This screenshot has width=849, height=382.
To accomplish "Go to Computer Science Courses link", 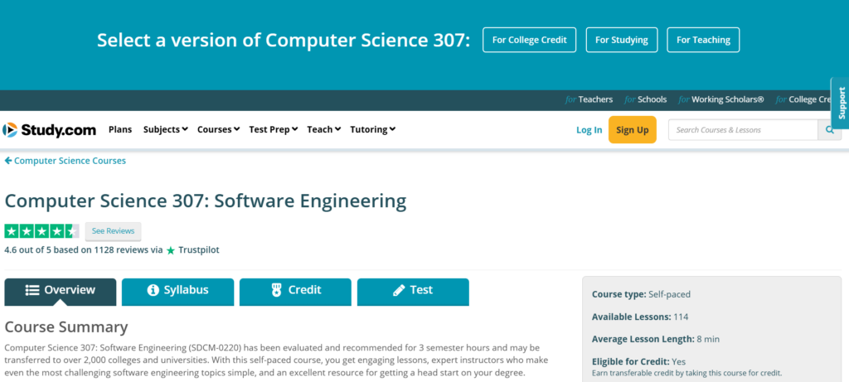I will [70, 161].
